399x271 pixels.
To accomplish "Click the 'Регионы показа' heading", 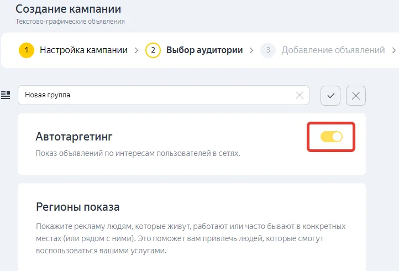I will point(77,206).
